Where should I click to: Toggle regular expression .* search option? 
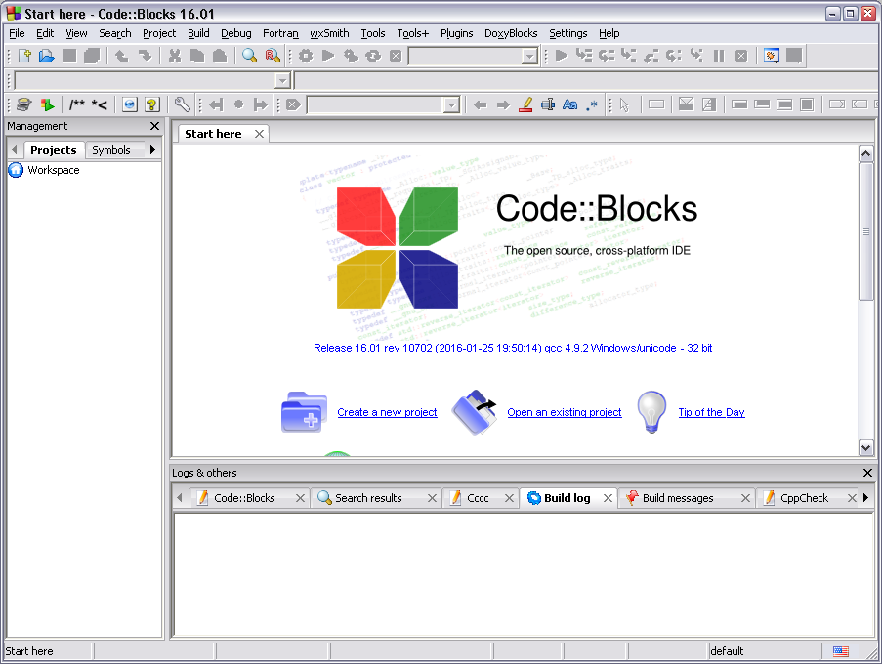coord(592,104)
